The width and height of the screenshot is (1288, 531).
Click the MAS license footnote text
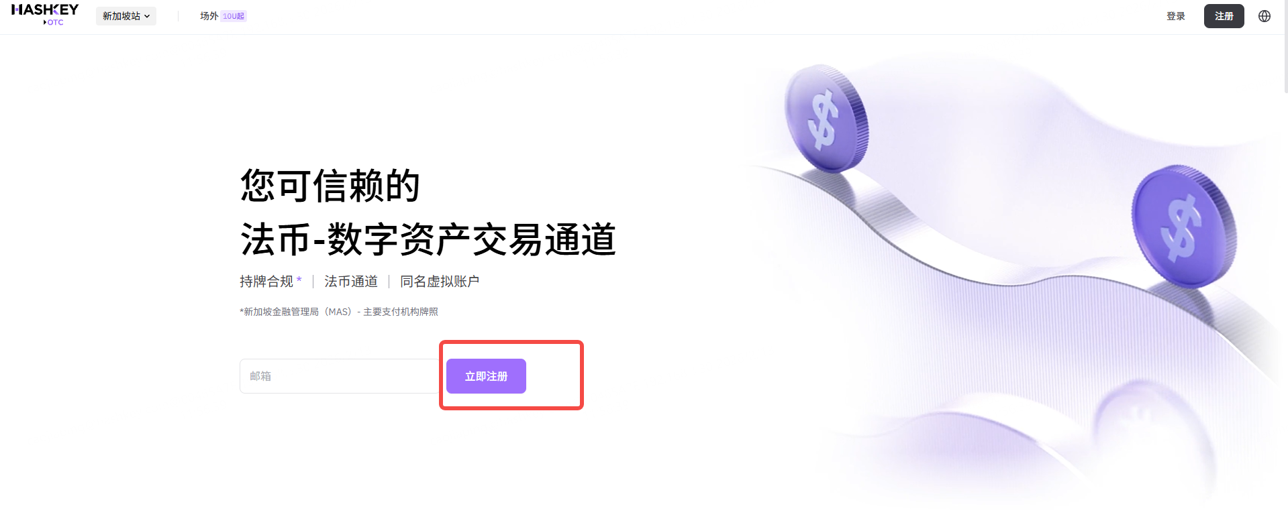point(339,312)
